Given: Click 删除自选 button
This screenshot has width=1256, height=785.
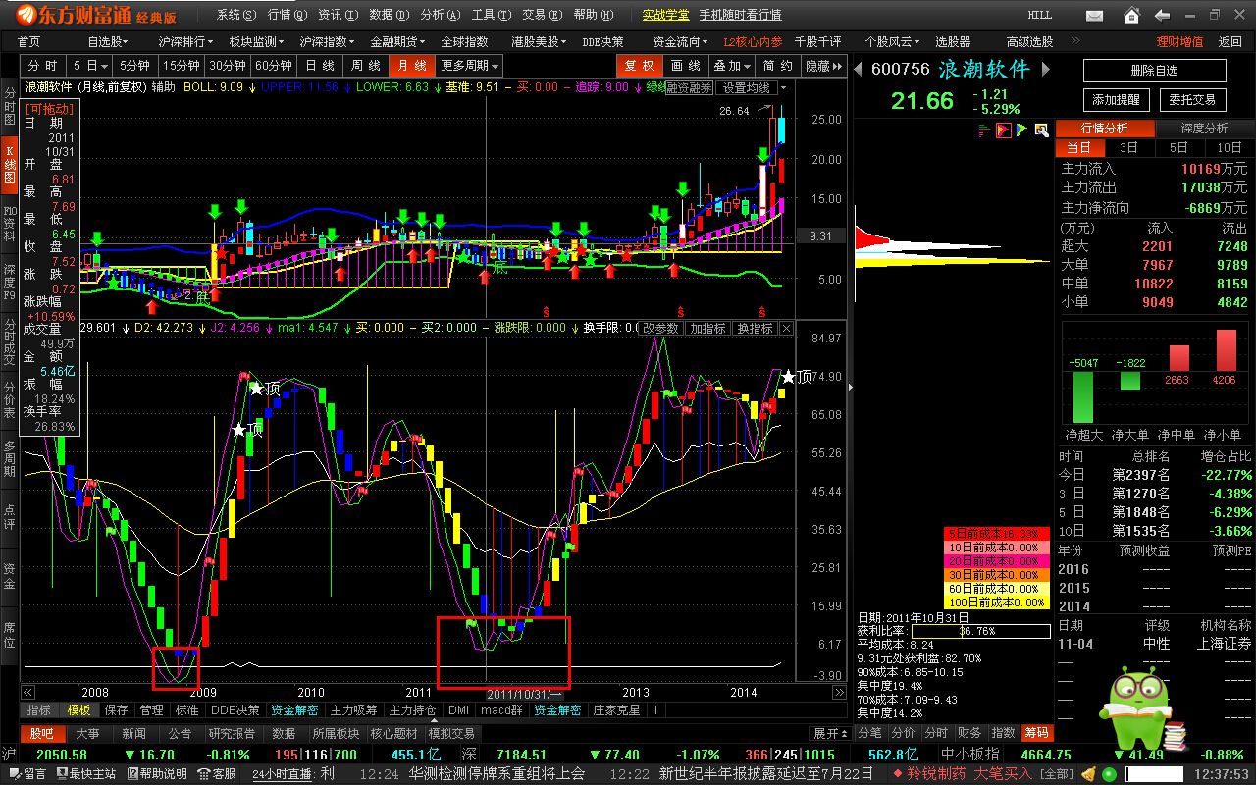Looking at the screenshot, I should point(1154,71).
